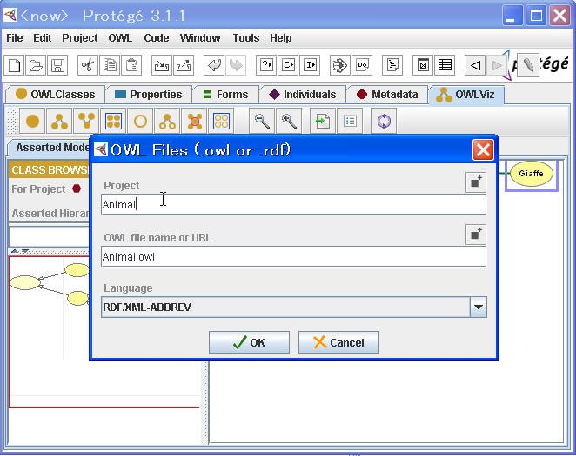Select the Giaffe class node in graph
Screen dimensions: 576x456
click(x=531, y=174)
